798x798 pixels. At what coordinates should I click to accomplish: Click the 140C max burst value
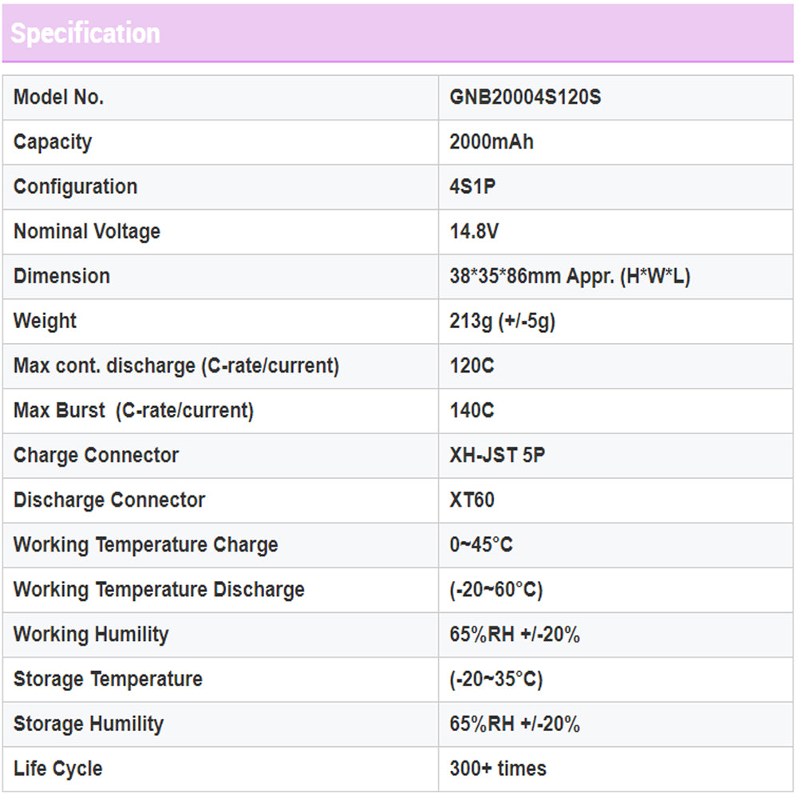tap(472, 410)
